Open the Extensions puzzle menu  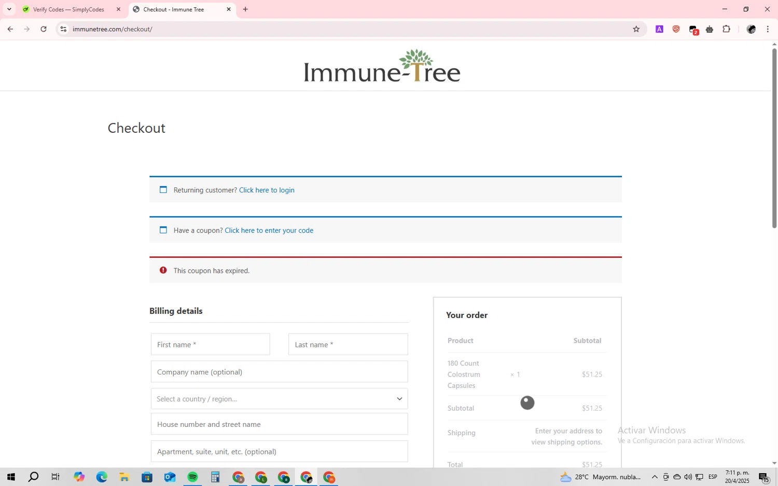pos(726,29)
